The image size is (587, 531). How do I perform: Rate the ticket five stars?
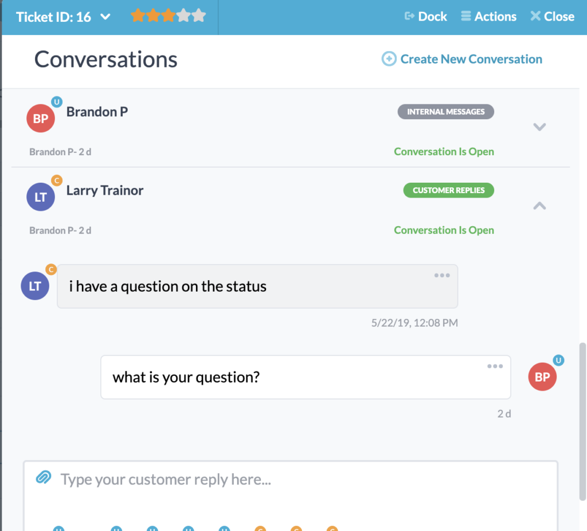pos(198,17)
